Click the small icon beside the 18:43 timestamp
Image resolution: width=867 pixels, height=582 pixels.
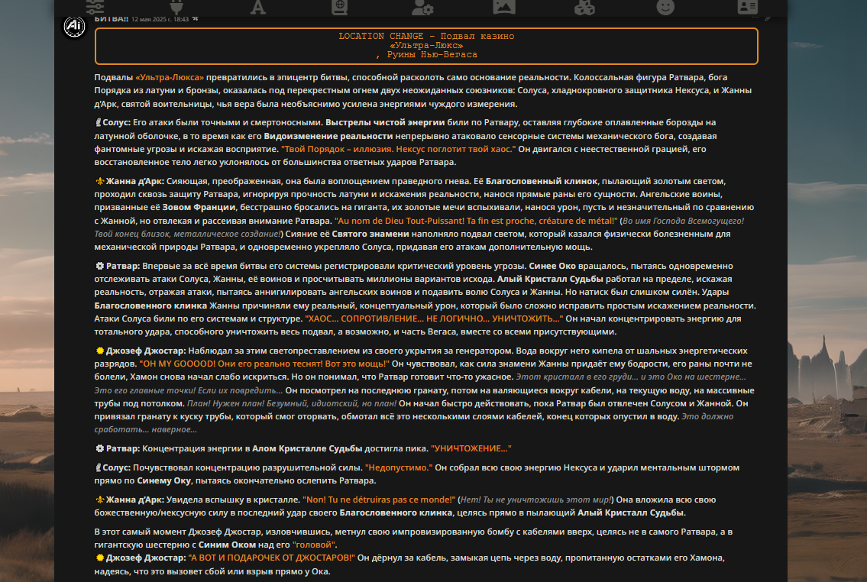point(196,19)
